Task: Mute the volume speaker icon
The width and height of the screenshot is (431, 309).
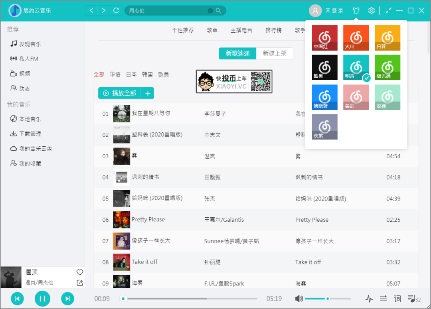Action: click(299, 299)
